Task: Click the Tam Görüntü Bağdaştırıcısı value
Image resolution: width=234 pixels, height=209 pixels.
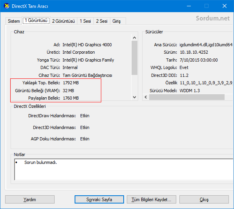Action: [x=87, y=75]
